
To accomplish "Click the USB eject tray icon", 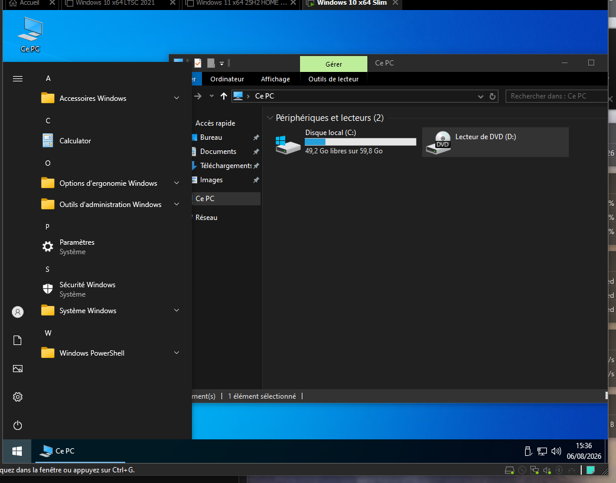I will [x=529, y=451].
